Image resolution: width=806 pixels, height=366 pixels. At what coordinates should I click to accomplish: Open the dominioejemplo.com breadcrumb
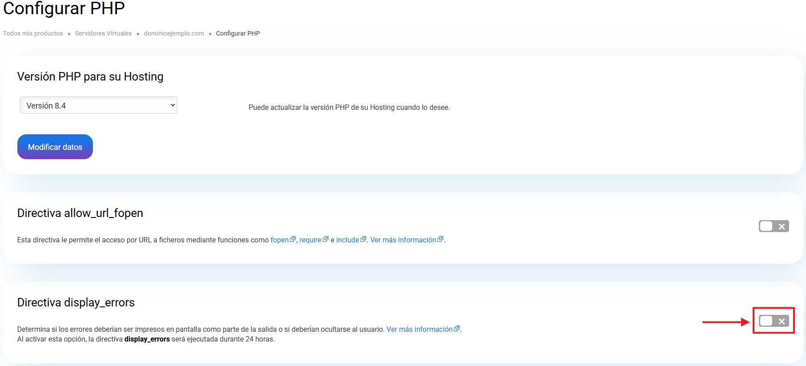(x=174, y=33)
